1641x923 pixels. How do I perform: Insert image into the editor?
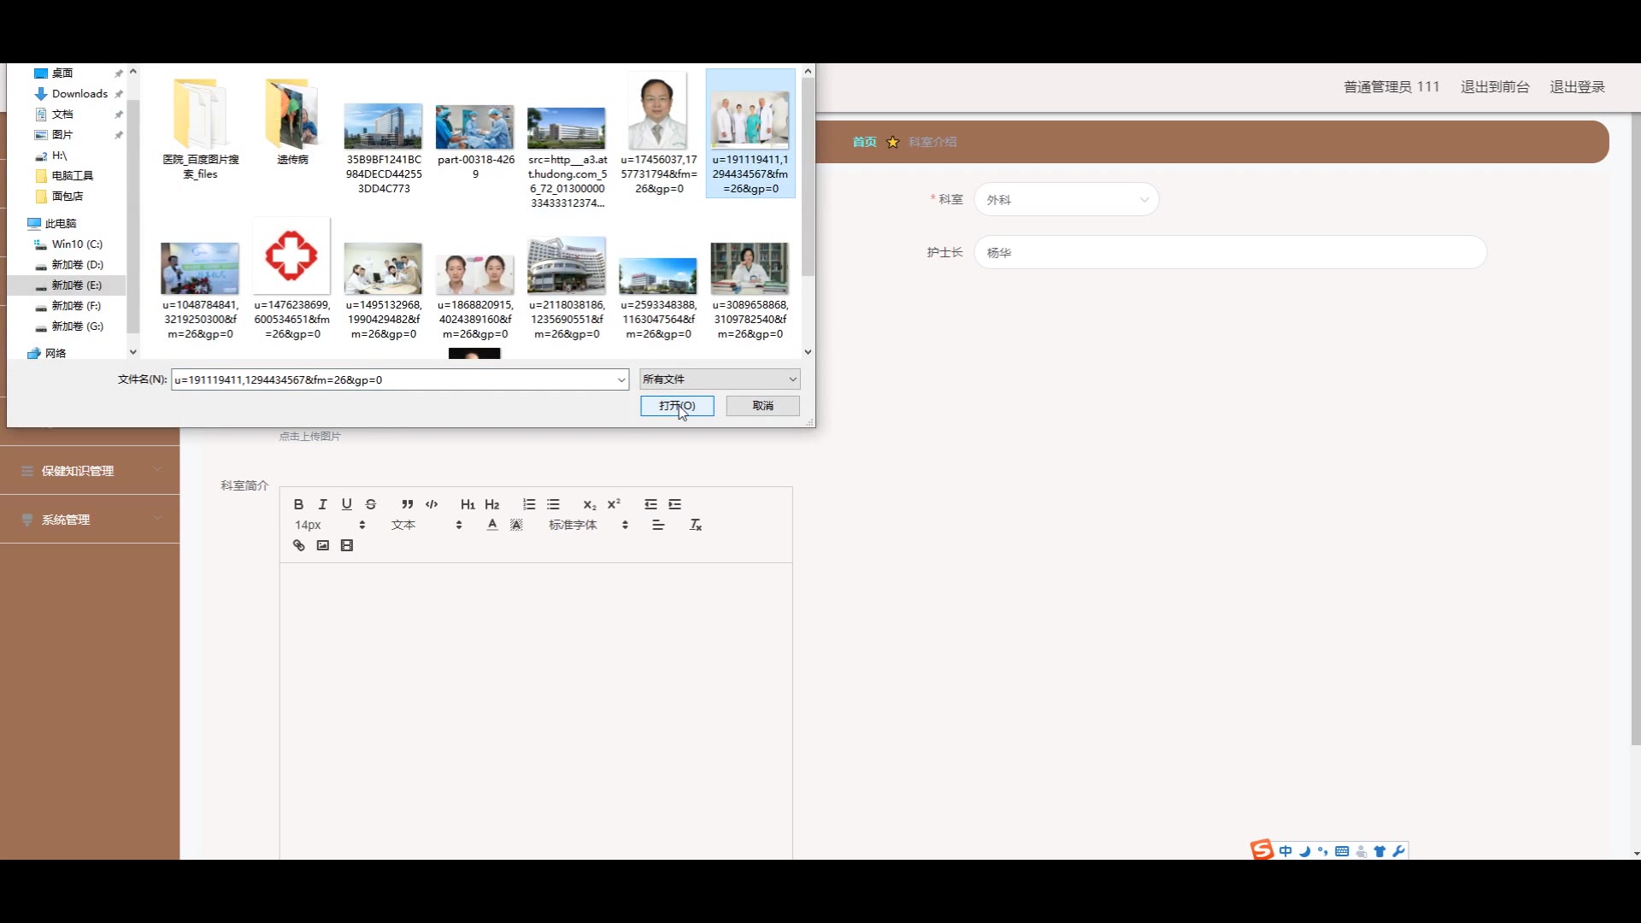click(322, 545)
